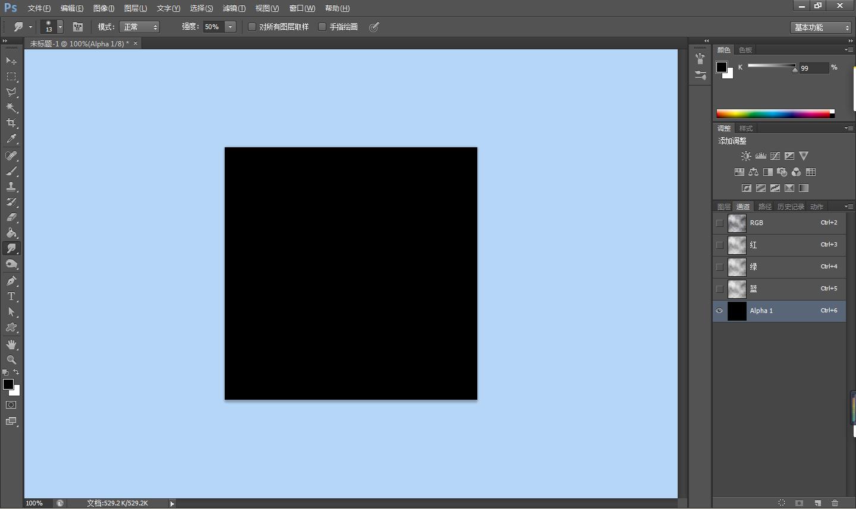
Task: Enable 对所有图层取样 checkbox
Action: click(252, 27)
